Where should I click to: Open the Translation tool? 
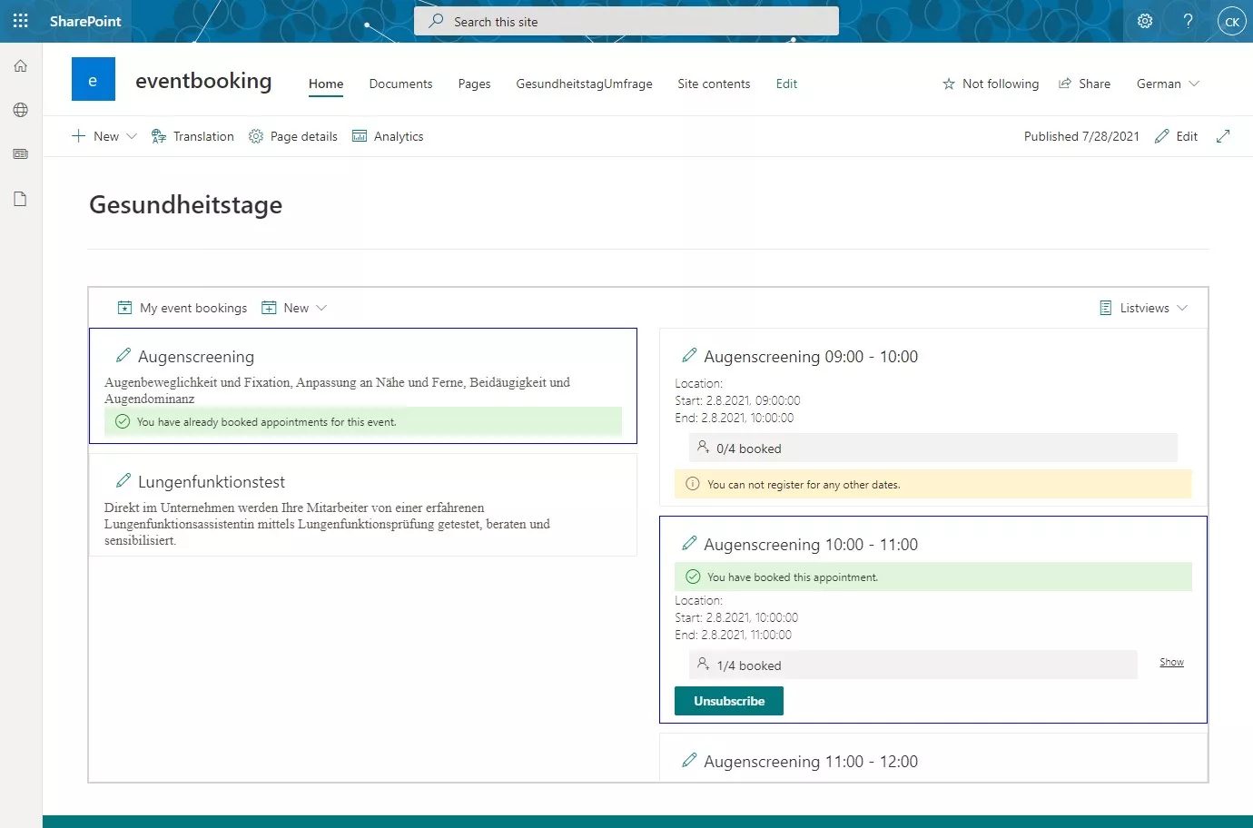coord(192,136)
